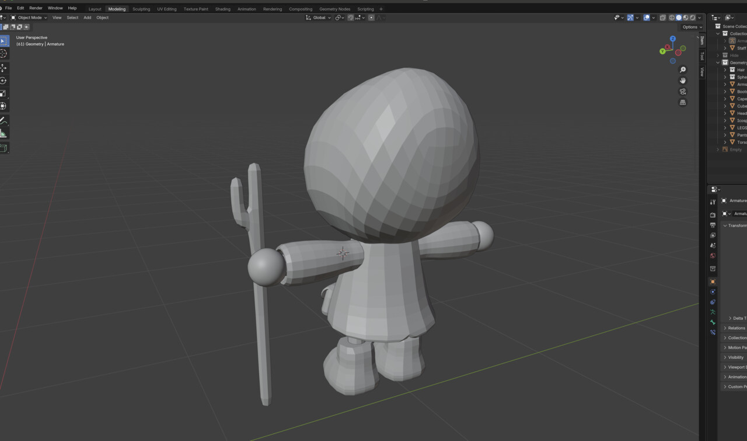Open the Bone Constraints properties tab icon
Screen dimensions: 747x441
pos(713,332)
